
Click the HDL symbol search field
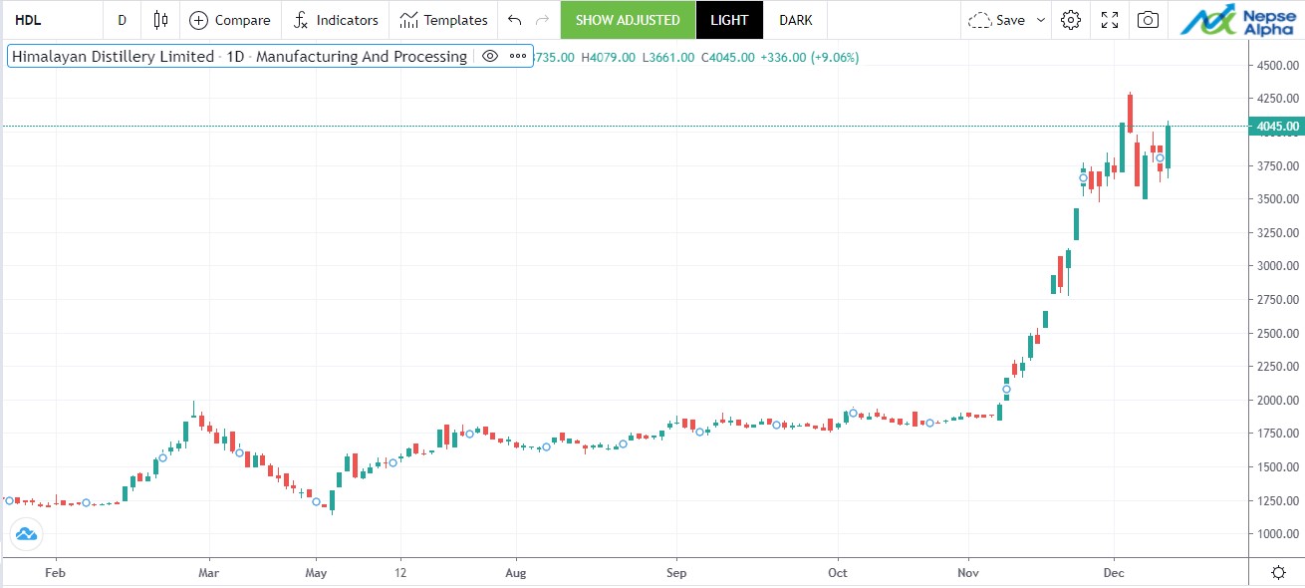click(x=50, y=20)
